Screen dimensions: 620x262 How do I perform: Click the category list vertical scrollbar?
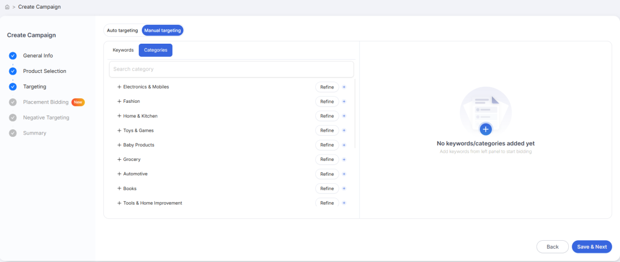(x=355, y=114)
